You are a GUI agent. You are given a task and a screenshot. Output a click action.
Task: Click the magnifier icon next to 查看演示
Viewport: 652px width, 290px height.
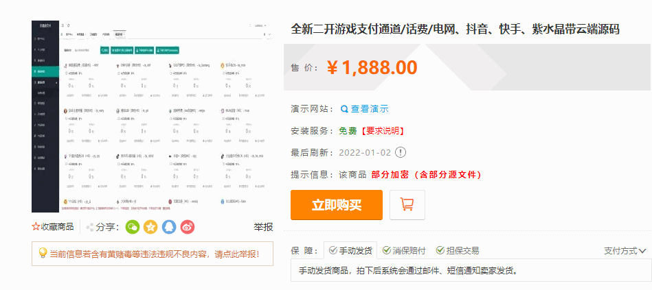point(345,109)
